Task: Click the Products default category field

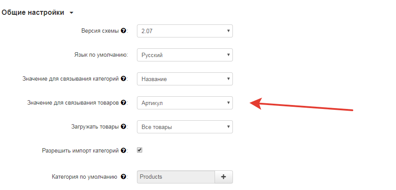Action: coord(176,177)
